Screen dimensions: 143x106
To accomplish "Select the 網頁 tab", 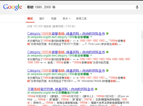I will (30, 19).
